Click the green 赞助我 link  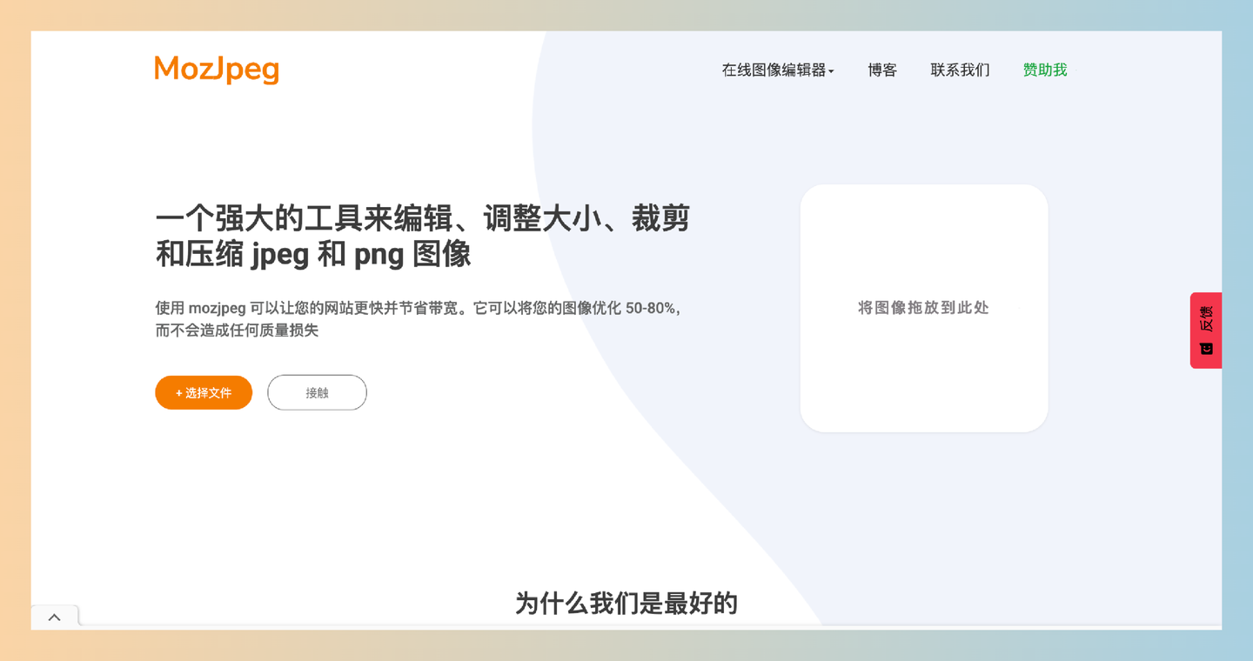point(1045,70)
